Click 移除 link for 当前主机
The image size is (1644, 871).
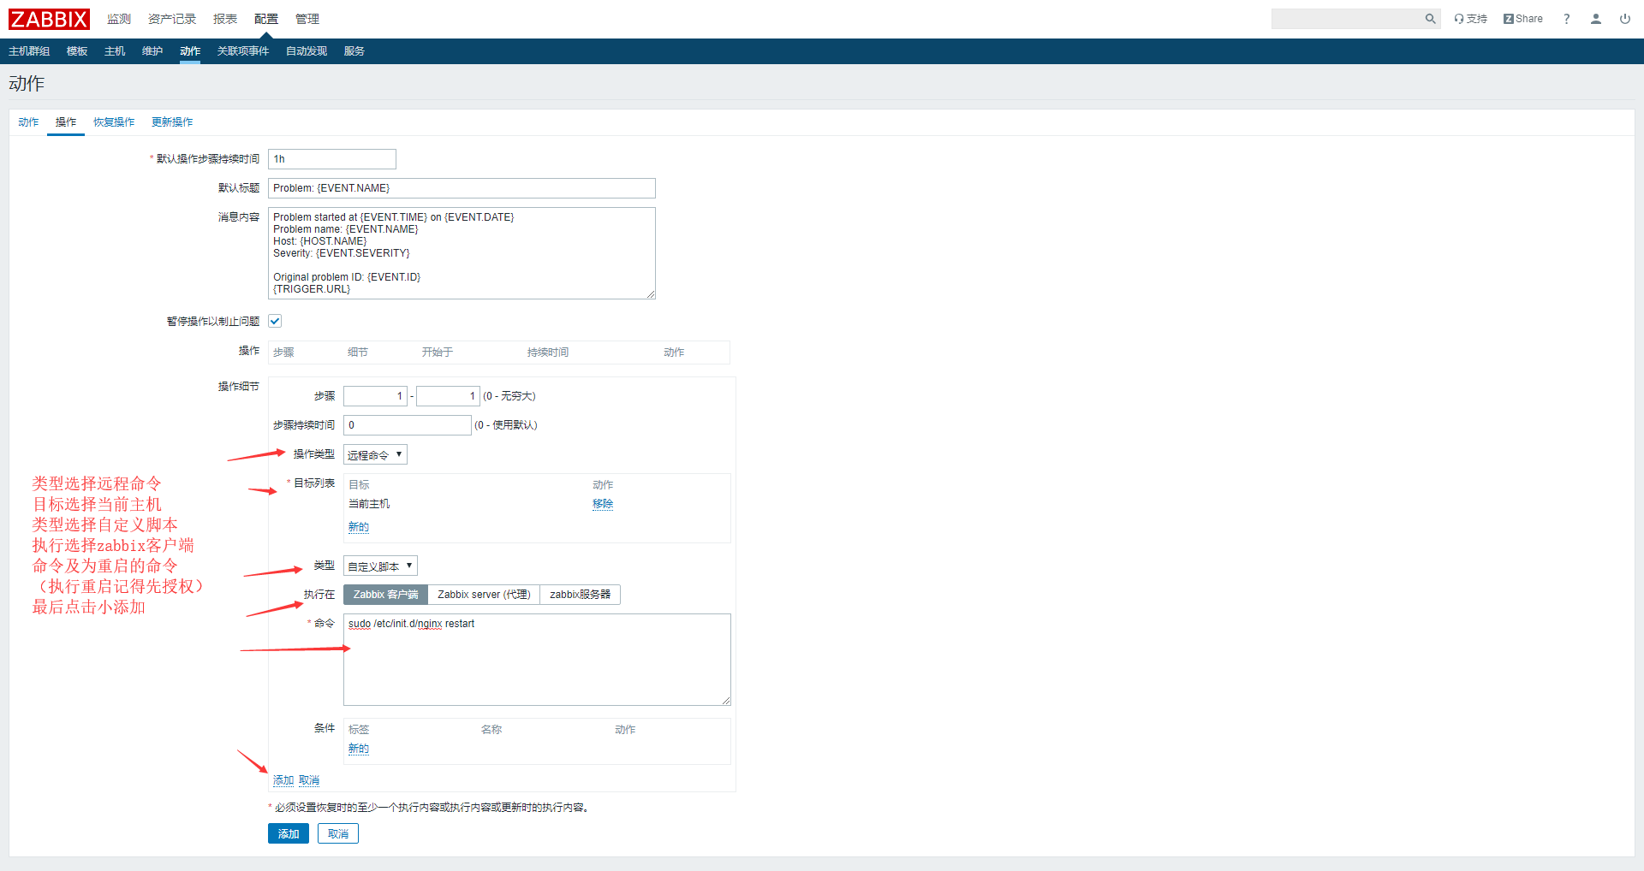[x=602, y=504]
